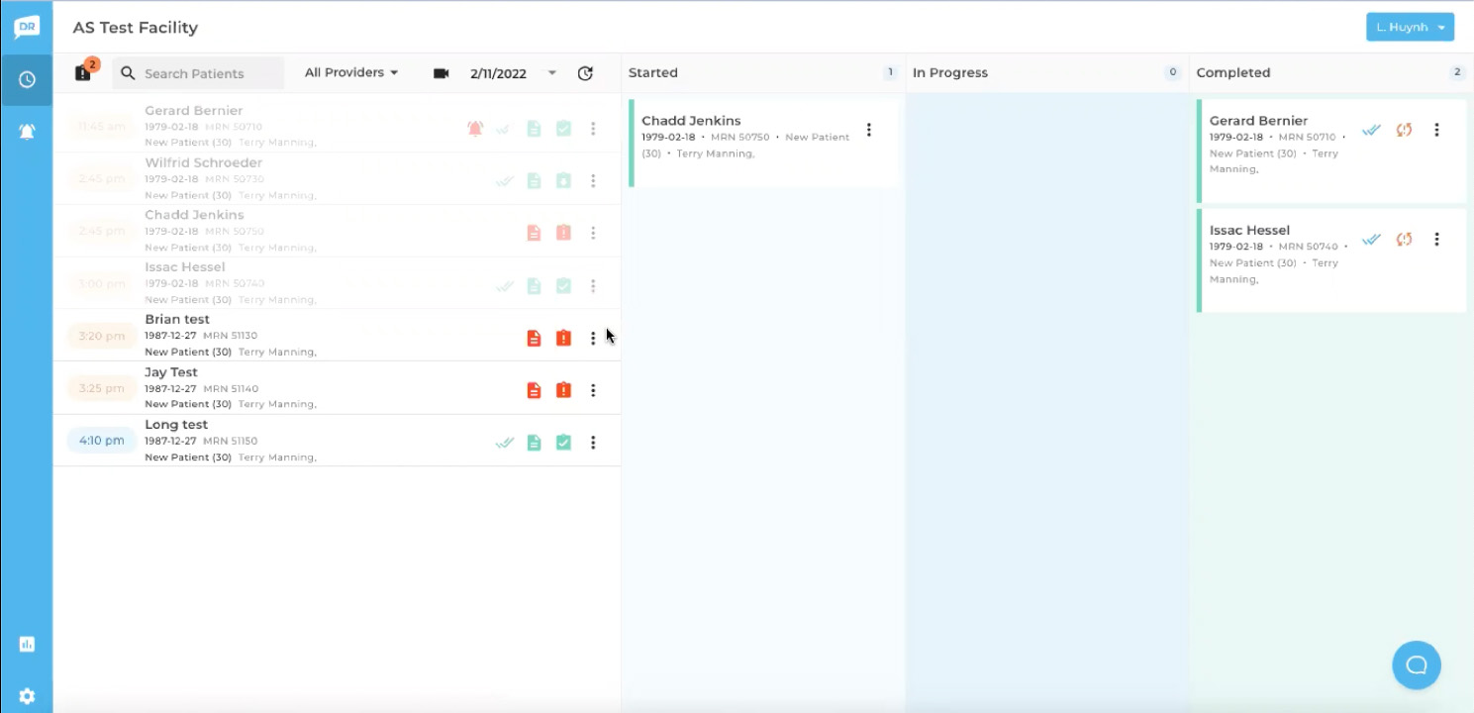Click Brian test red document icon
This screenshot has width=1474, height=713.
(534, 338)
